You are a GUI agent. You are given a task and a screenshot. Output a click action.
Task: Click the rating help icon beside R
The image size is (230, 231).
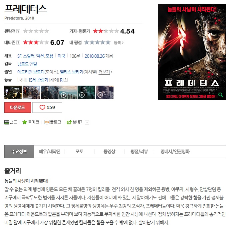66,80
